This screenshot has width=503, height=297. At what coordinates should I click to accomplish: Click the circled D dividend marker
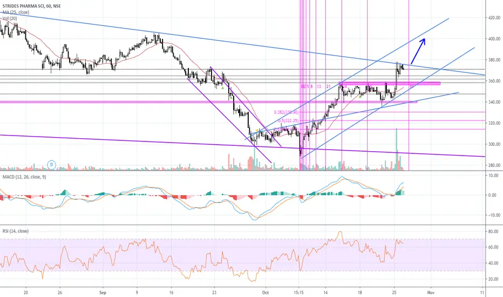pyautogui.click(x=51, y=165)
